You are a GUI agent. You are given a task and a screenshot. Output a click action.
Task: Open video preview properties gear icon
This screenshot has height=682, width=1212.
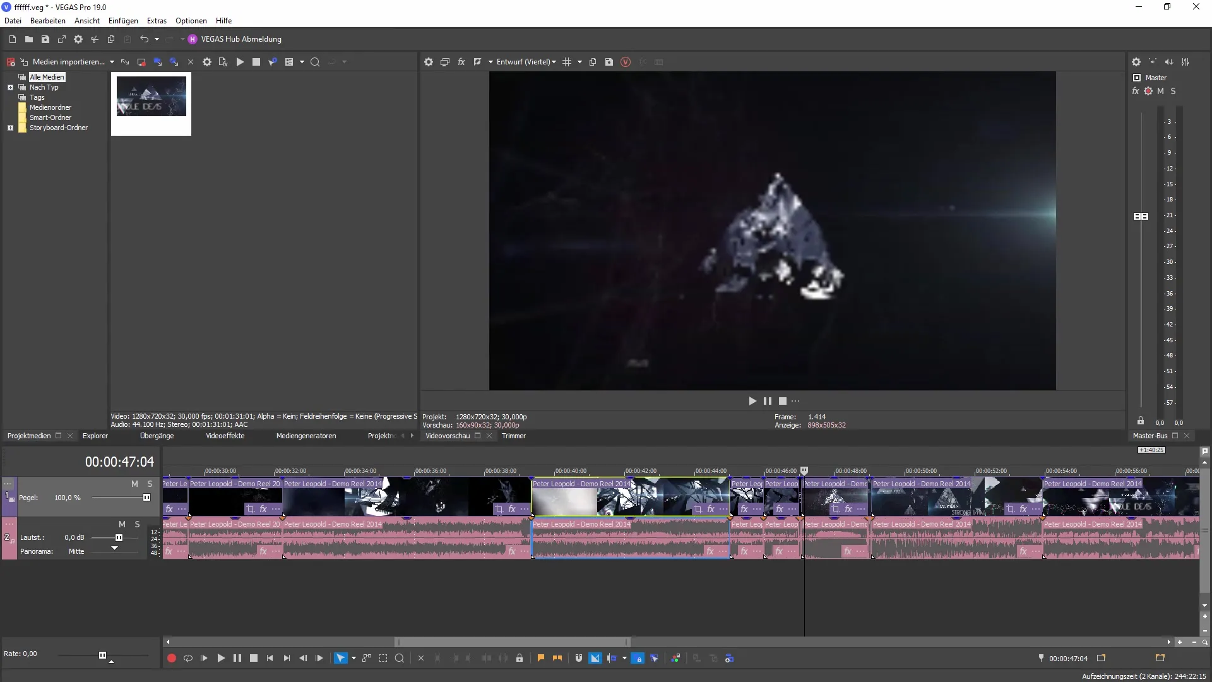click(x=429, y=62)
